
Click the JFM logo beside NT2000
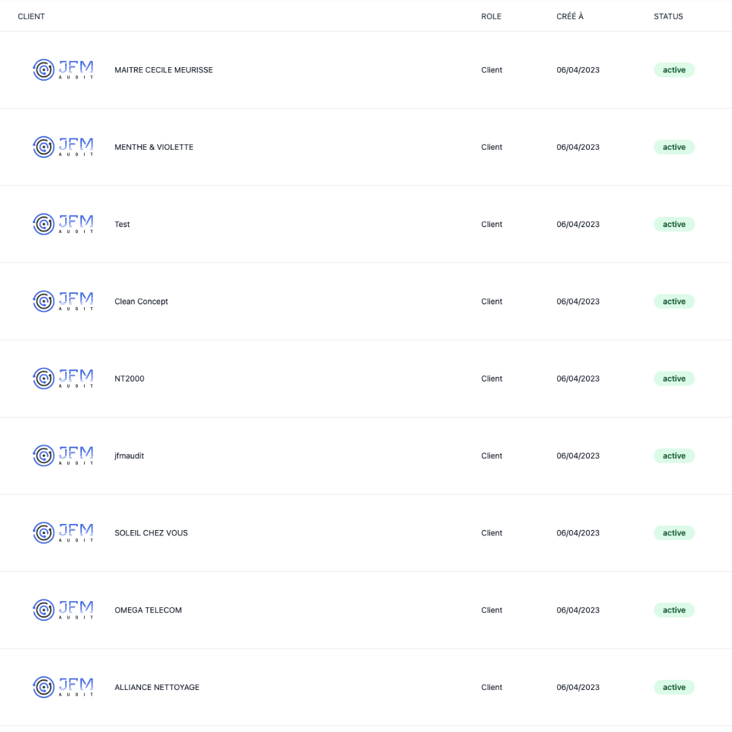coord(63,379)
